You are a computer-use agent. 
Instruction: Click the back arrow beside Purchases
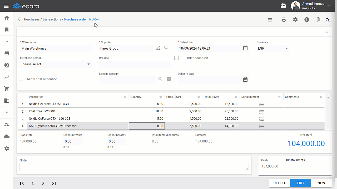click(x=20, y=19)
